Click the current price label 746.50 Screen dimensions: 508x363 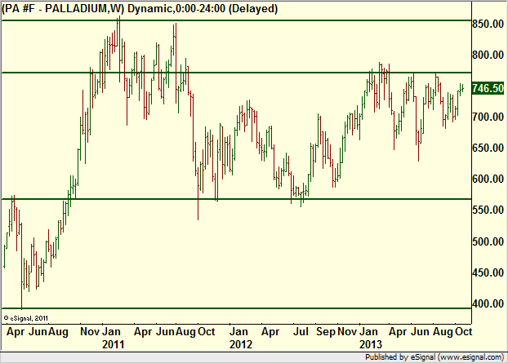click(x=488, y=88)
